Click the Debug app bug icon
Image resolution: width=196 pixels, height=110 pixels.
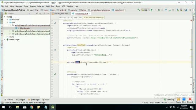tap(159, 10)
